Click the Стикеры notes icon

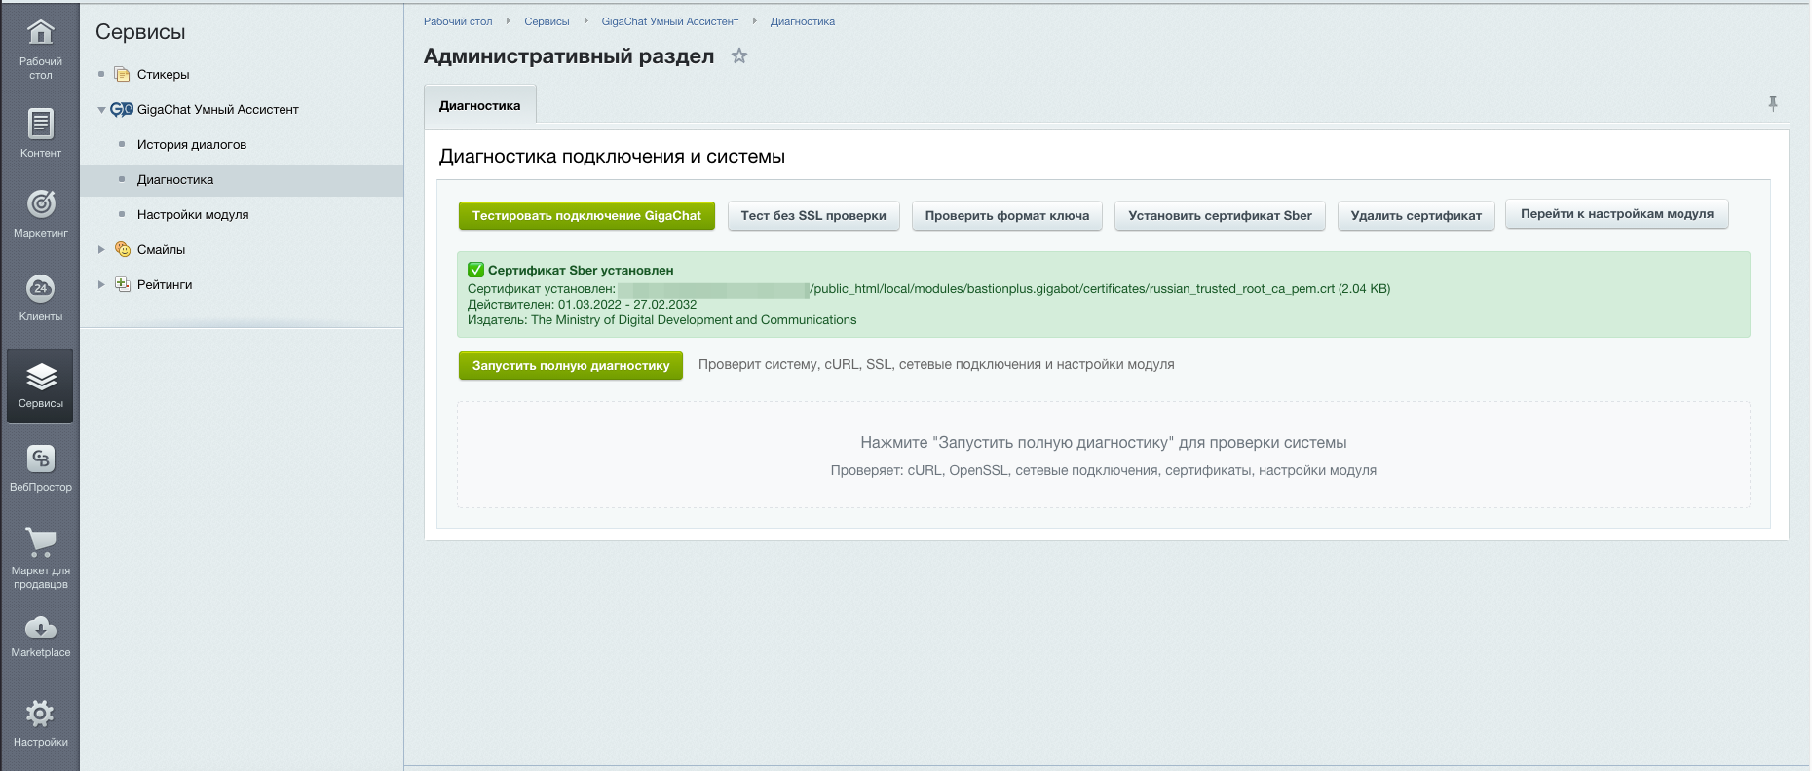[x=123, y=74]
